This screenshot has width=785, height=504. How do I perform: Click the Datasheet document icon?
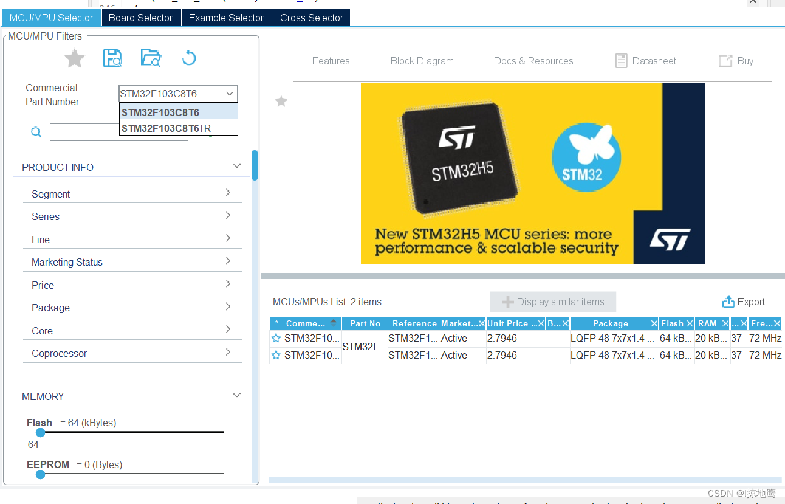[621, 61]
